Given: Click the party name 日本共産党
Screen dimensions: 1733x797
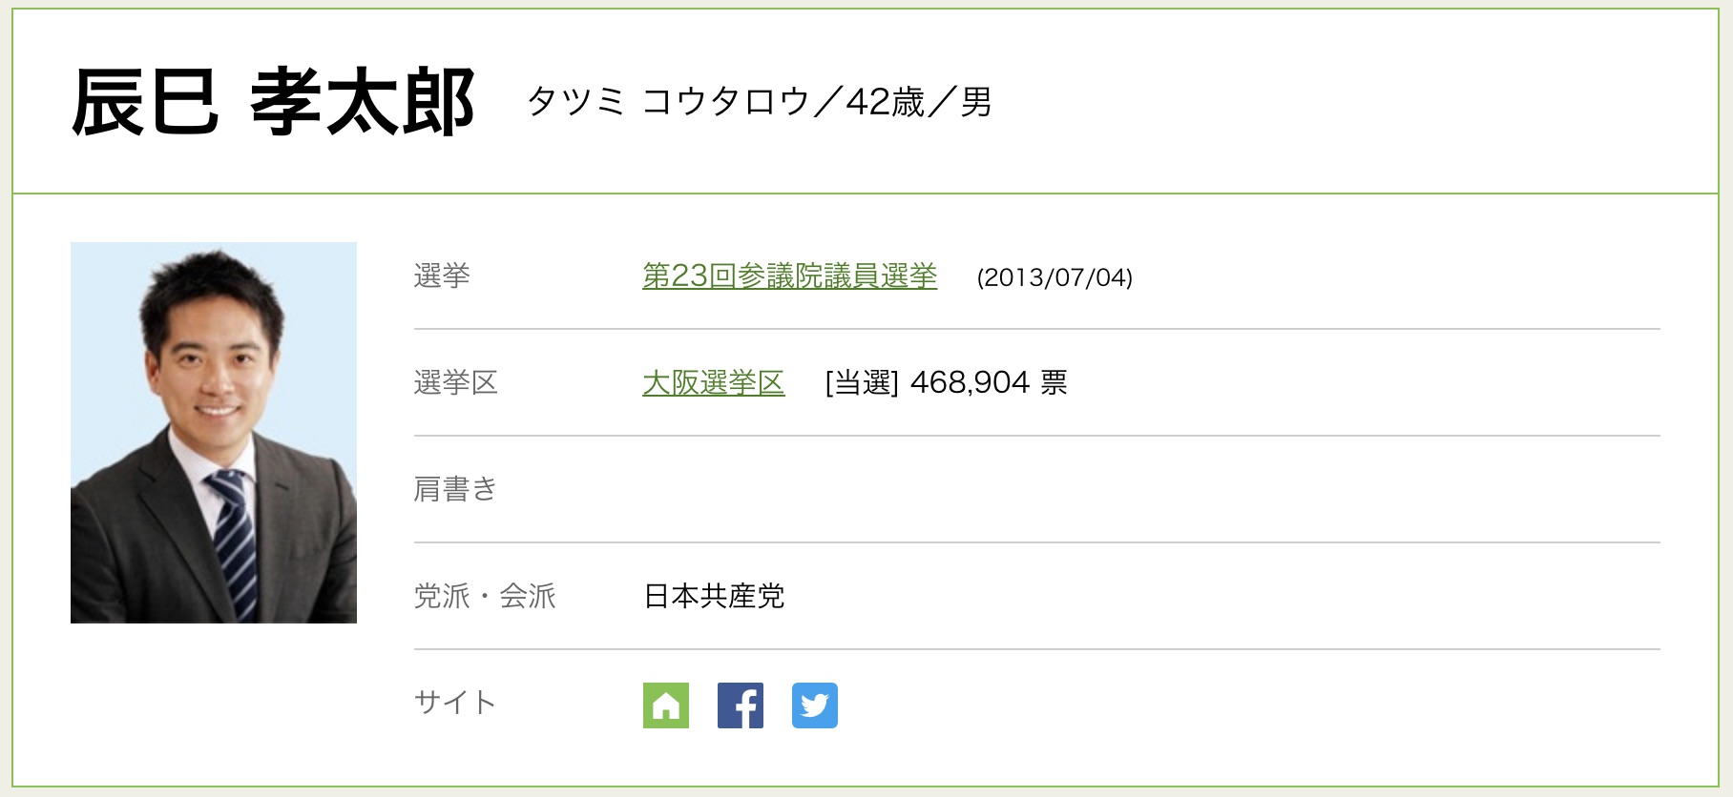Looking at the screenshot, I should click(714, 597).
